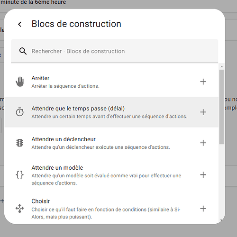Image resolution: width=237 pixels, height=237 pixels.
Task: Focus the Rechercher Blocs de construction field
Action: pyautogui.click(x=115, y=51)
